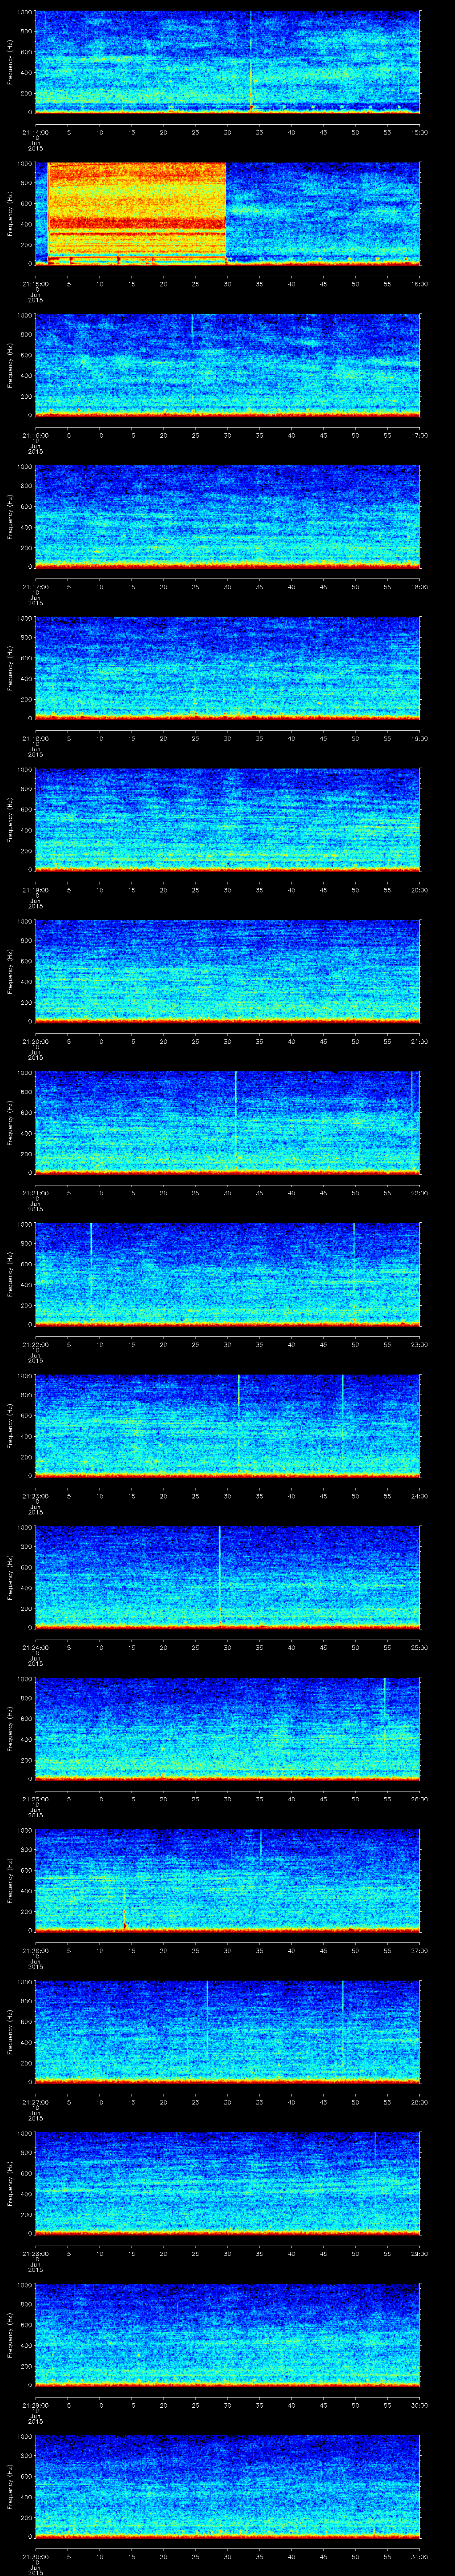Click the 16:00 end-time axis label
This screenshot has height=2576, width=455.
420,284
